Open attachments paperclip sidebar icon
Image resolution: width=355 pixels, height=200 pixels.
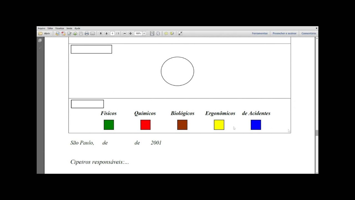(x=40, y=48)
